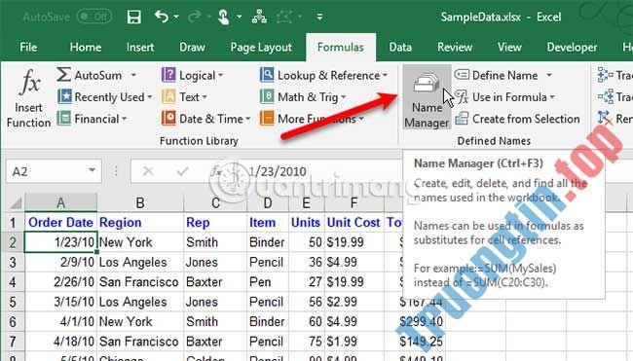633x361 pixels.
Task: Switch to the Insert tab
Action: [x=140, y=47]
